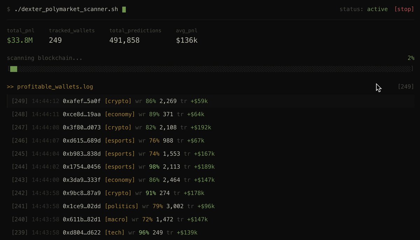Click the 14:44:07 timestamp in row 246
This screenshot has width=420, height=240.
click(45, 141)
